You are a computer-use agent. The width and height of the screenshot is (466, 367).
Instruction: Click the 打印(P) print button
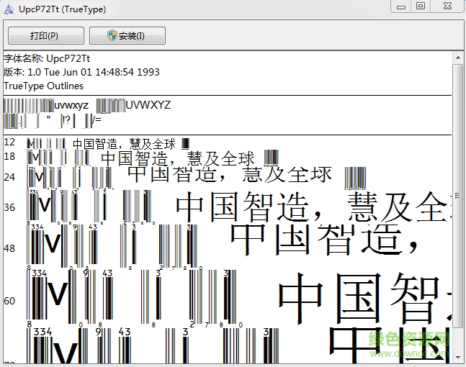[x=46, y=36]
